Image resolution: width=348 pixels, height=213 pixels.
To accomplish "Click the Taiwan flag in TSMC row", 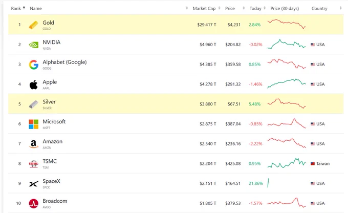I will point(313,164).
